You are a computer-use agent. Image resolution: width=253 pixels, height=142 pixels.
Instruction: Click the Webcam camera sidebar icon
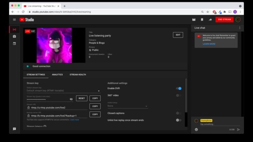pos(14,36)
